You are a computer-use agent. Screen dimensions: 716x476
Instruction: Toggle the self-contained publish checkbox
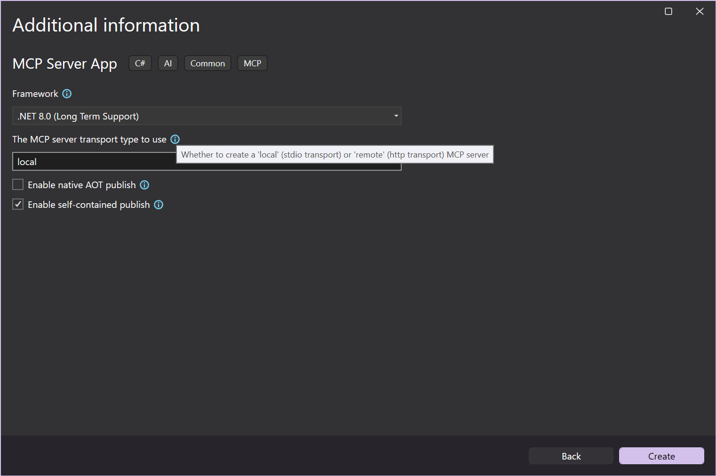click(x=18, y=204)
